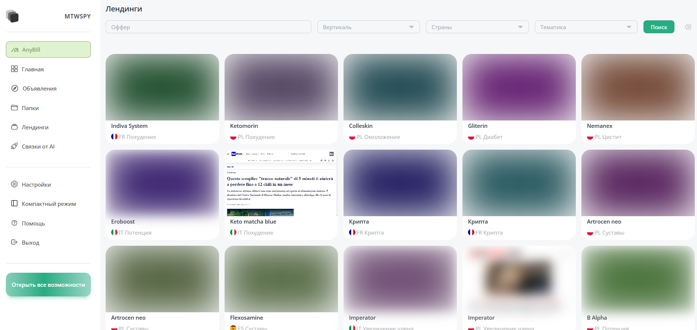Open the Страны dropdown
Image resolution: width=697 pixels, height=330 pixels.
tap(477, 27)
